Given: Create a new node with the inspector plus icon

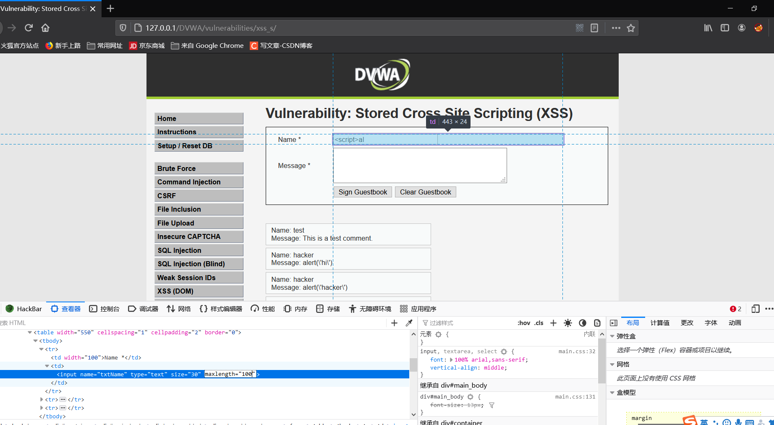Looking at the screenshot, I should (x=394, y=323).
